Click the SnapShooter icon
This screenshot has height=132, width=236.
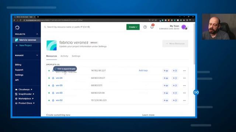tap(16, 94)
